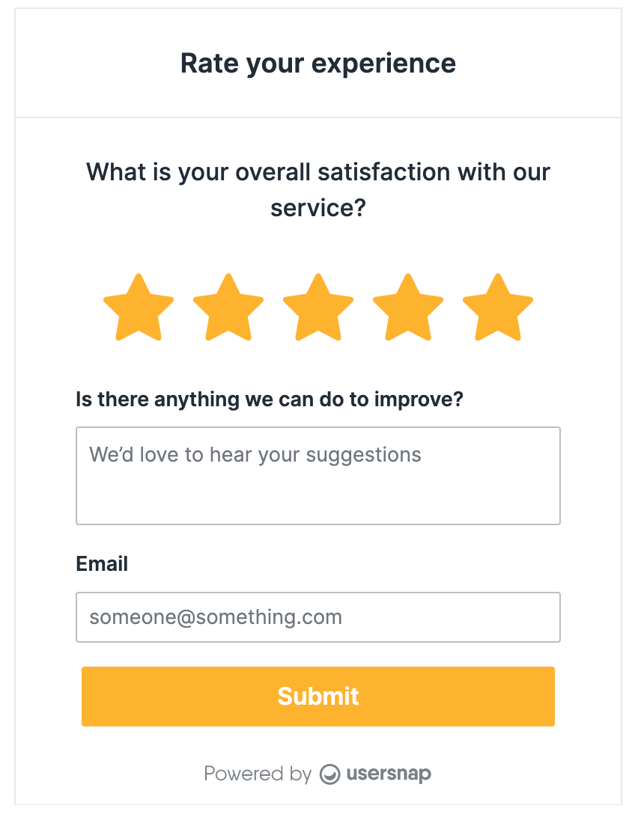Give a one-star satisfaction rating
Image resolution: width=635 pixels, height=817 pixels.
point(138,307)
